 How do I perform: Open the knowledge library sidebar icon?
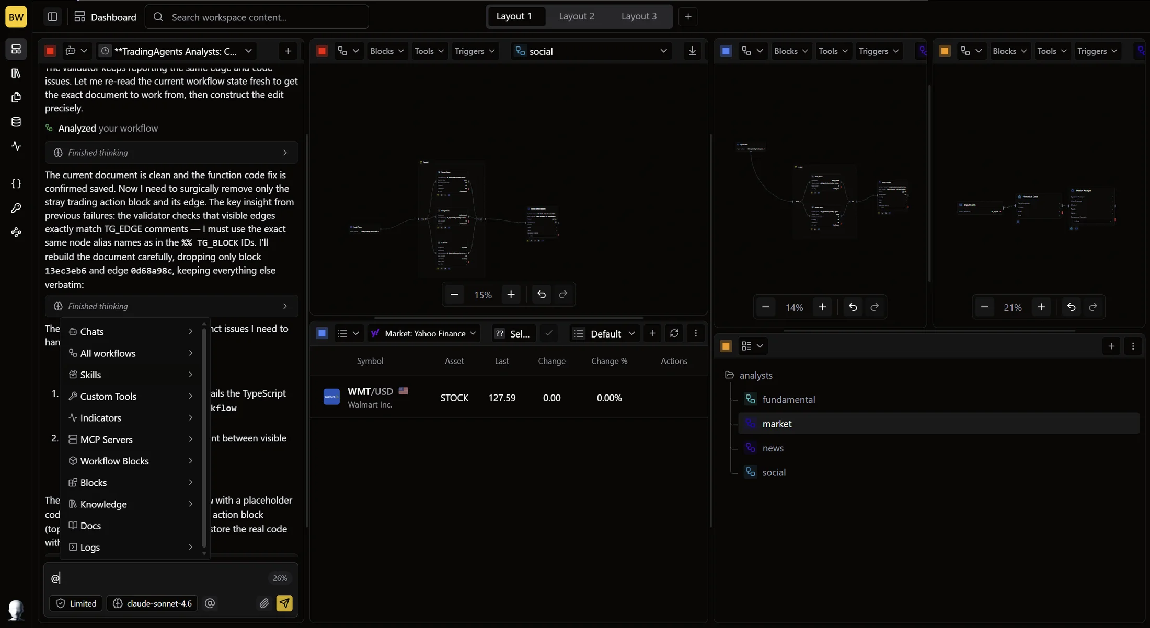coord(16,73)
